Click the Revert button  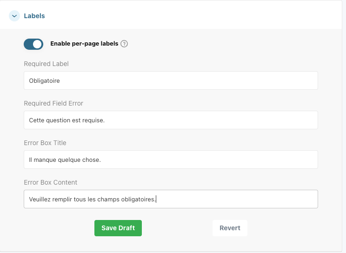(x=230, y=228)
